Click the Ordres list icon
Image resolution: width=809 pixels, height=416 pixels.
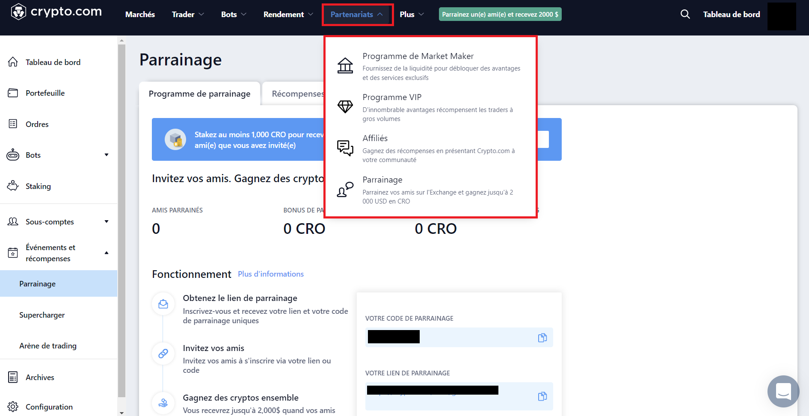(x=13, y=124)
